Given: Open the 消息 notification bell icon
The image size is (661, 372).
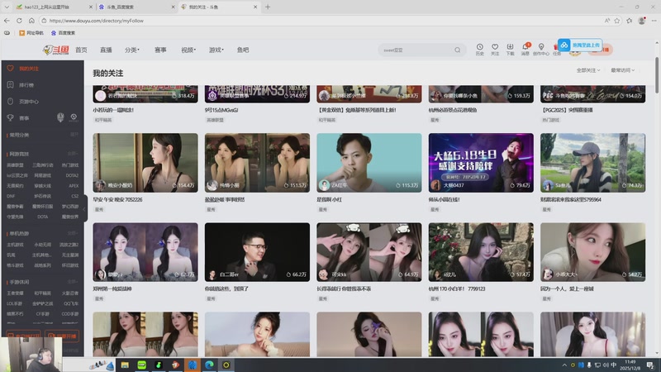Looking at the screenshot, I should (525, 49).
